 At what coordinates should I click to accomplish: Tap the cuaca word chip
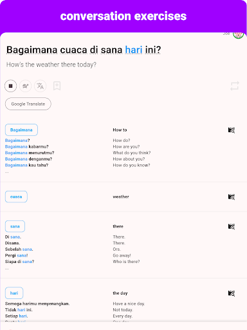16,197
